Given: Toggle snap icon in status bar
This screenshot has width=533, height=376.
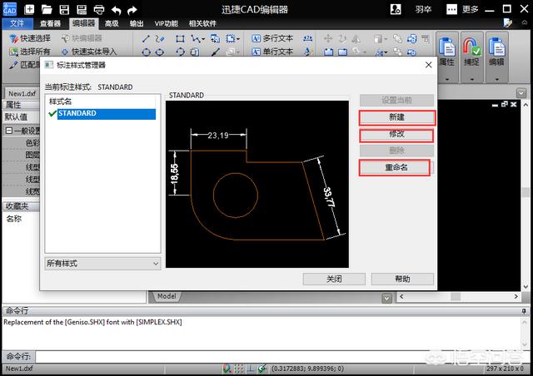Looking at the screenshot, I should 227,369.
